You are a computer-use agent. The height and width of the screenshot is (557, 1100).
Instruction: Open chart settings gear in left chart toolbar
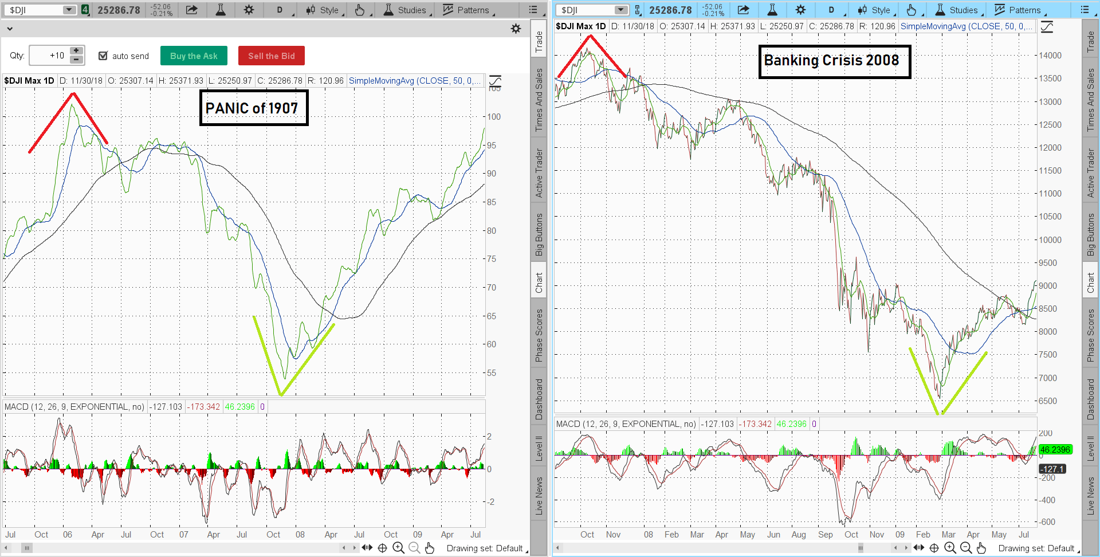[x=249, y=10]
